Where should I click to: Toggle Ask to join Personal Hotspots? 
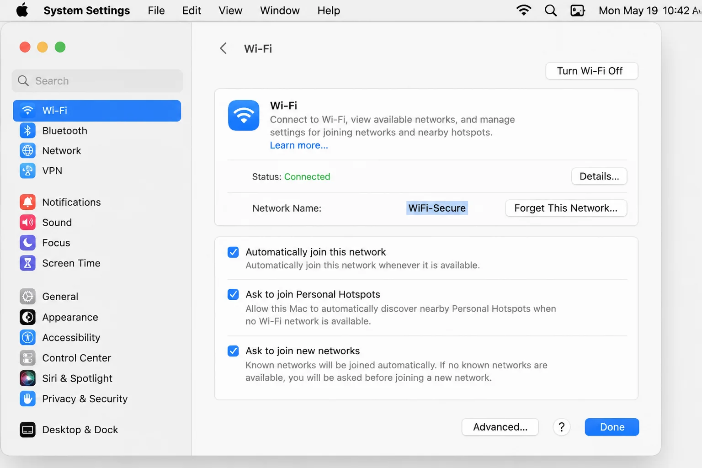[233, 294]
